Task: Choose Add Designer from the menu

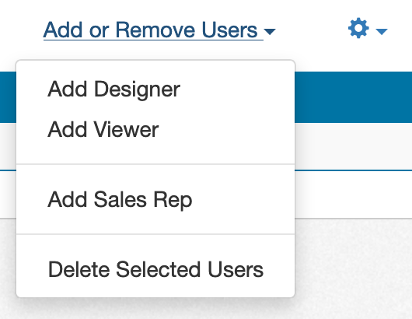Action: point(155,89)
